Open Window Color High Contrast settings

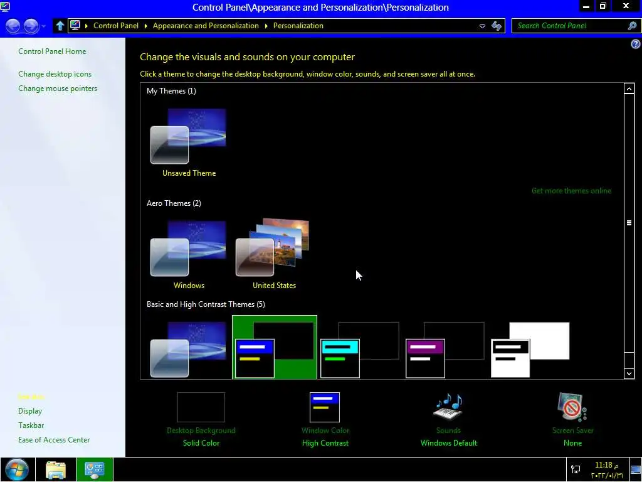click(325, 419)
